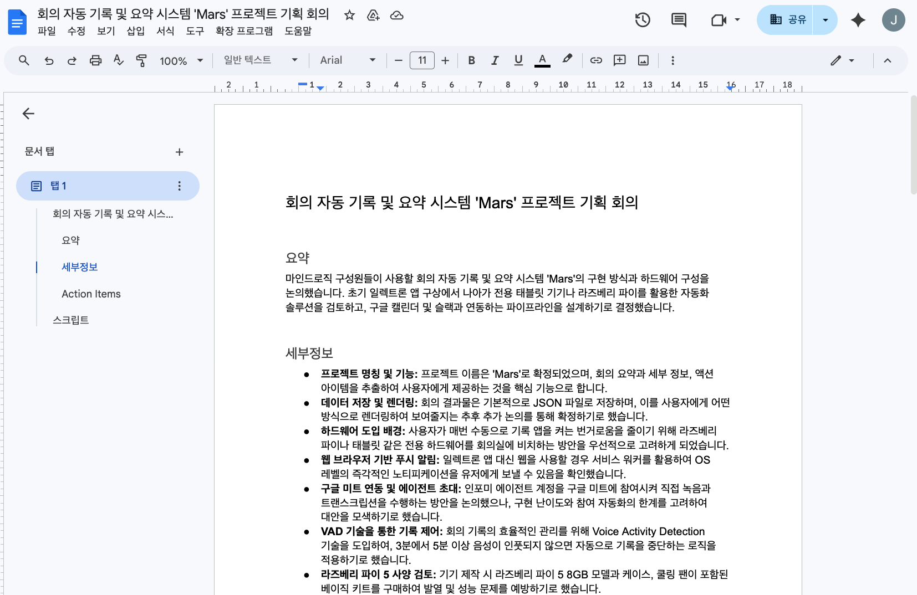
Task: Open the Meet call options arrow
Action: (x=737, y=20)
